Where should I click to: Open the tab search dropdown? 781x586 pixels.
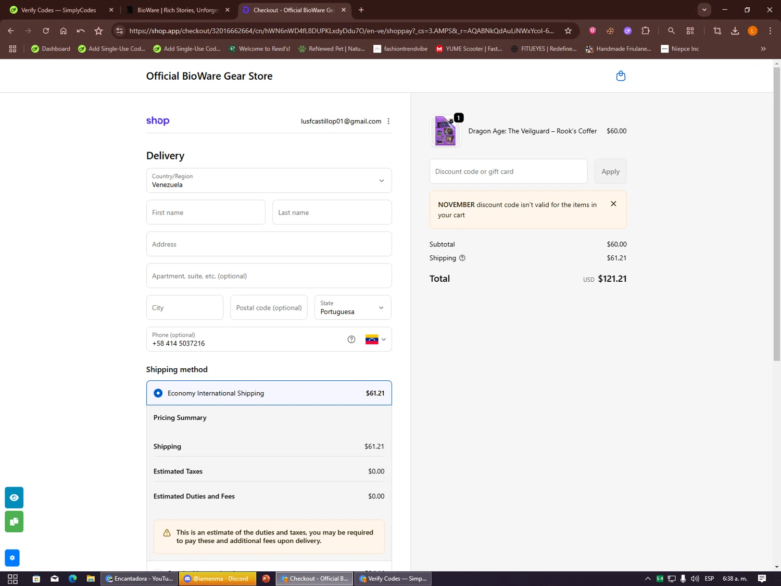[704, 10]
